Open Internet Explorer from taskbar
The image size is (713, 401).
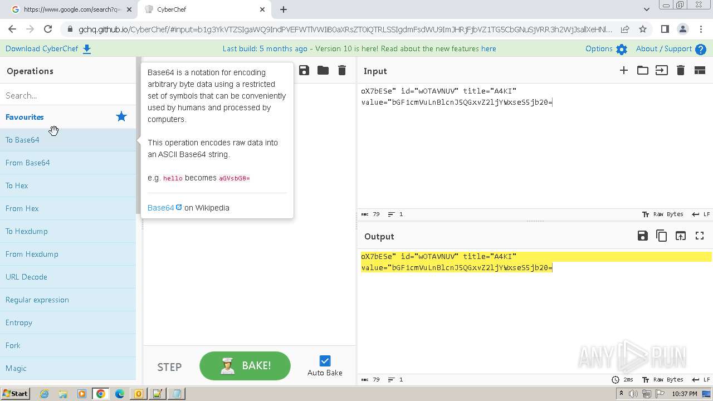(44, 394)
